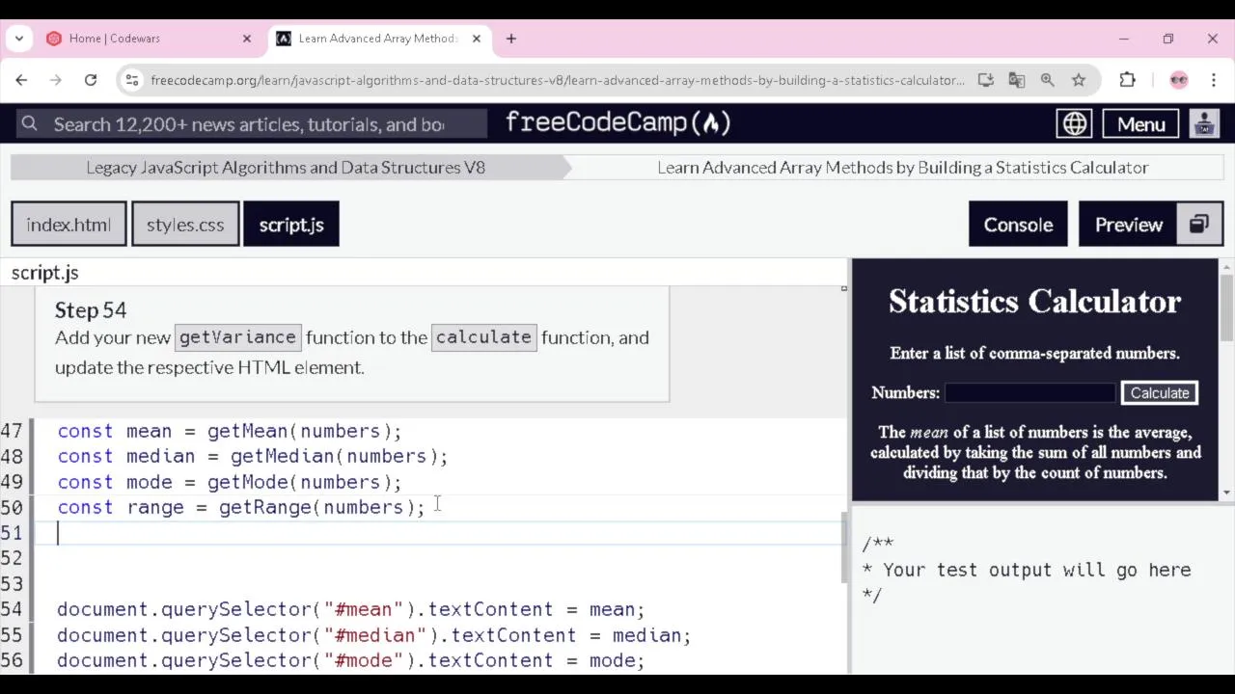Open Learn Advanced Array Methods breadcrumb link
This screenshot has width=1235, height=694.
pyautogui.click(x=903, y=168)
